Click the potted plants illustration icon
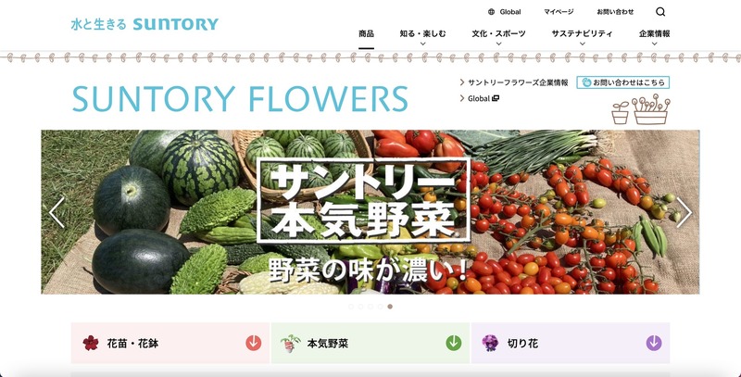Image resolution: width=741 pixels, height=377 pixels. pos(641,109)
